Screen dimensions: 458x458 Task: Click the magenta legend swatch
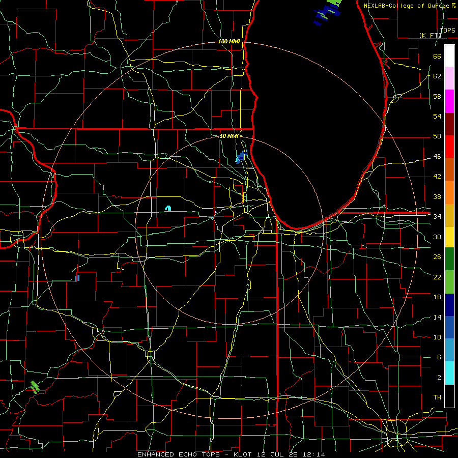(x=449, y=101)
